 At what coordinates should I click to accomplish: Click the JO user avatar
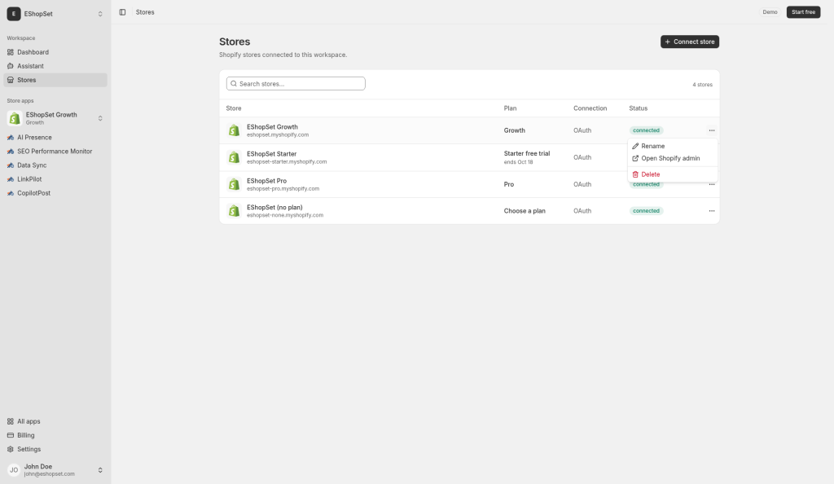tap(14, 470)
